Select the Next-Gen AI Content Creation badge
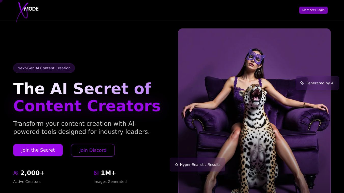Viewport: 344px width, 193px height. point(44,68)
